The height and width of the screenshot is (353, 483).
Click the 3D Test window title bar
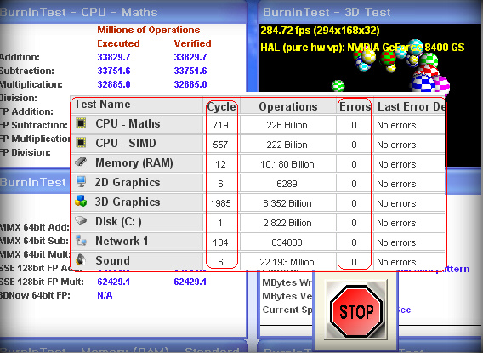pyautogui.click(x=370, y=12)
